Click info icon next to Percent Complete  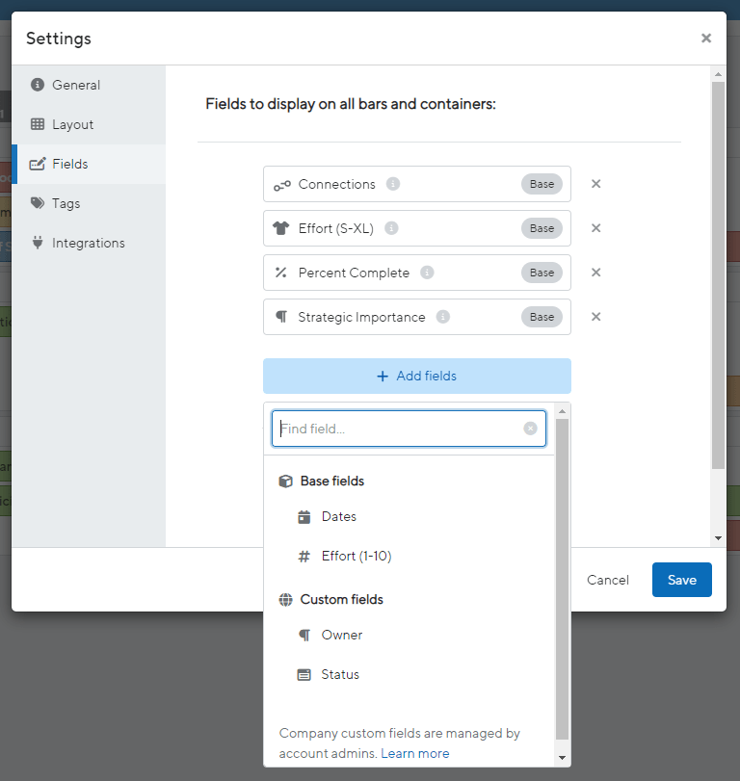coord(427,273)
